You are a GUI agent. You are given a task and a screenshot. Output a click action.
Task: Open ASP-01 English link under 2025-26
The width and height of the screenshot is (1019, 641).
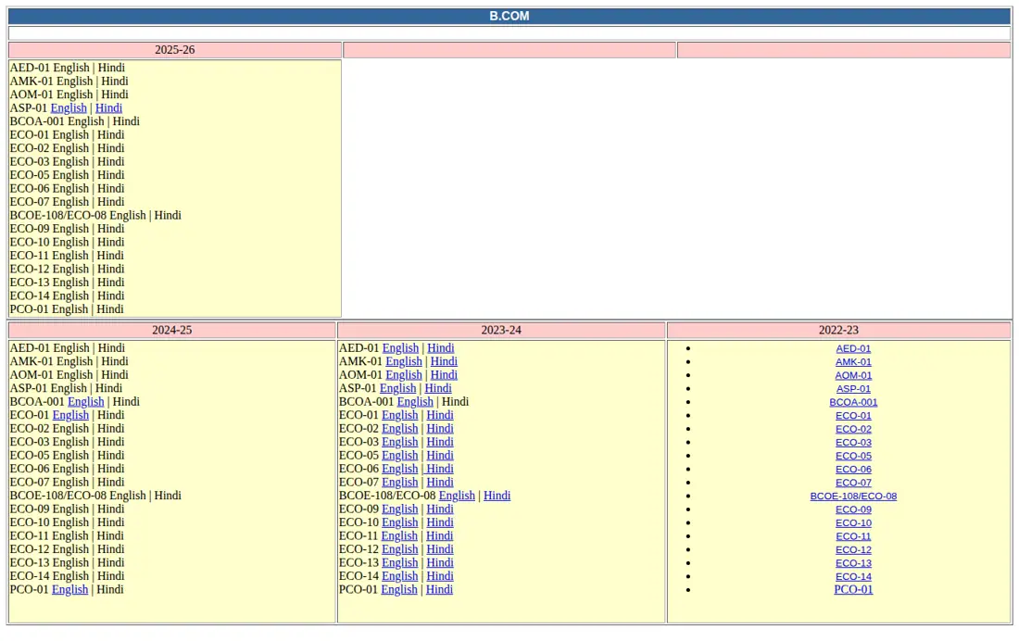click(69, 108)
